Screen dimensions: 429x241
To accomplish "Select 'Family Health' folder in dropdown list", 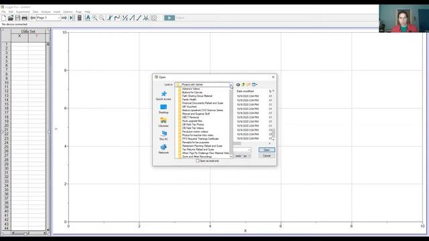I will click(x=189, y=100).
